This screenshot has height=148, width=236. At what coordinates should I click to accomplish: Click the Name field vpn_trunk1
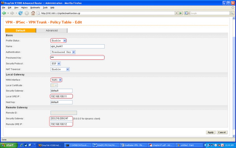tap(77, 46)
